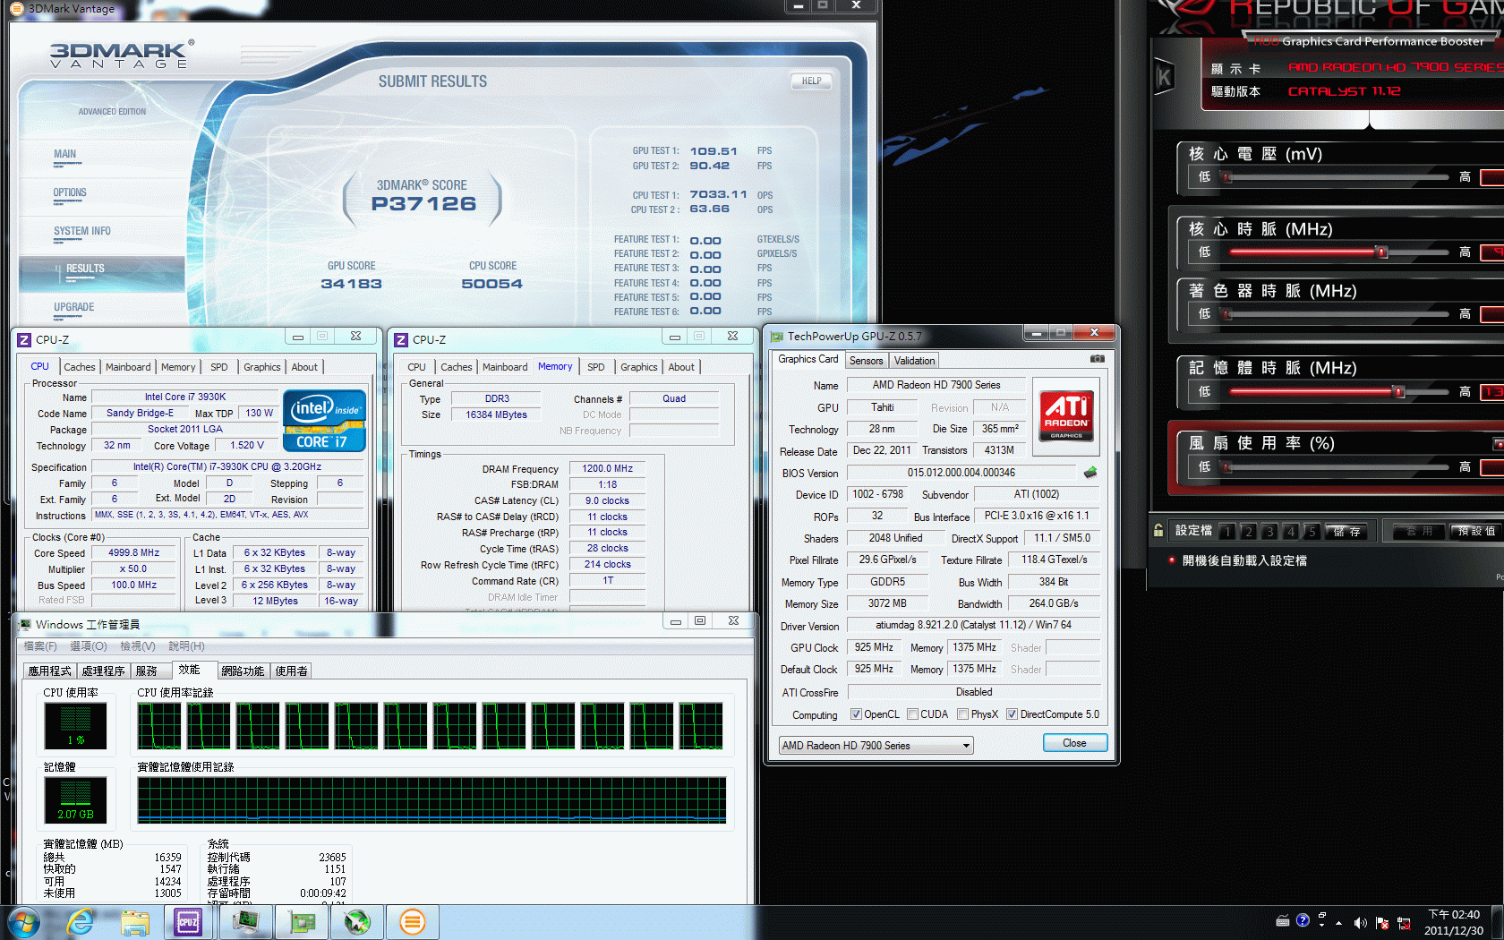Open Windows Explorer folder on the taskbar
The height and width of the screenshot is (940, 1504).
135,922
